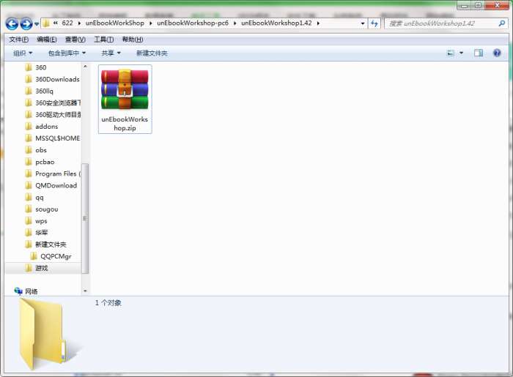513x377 pixels.
Task: Open the 查看(V) menu
Action: 75,40
